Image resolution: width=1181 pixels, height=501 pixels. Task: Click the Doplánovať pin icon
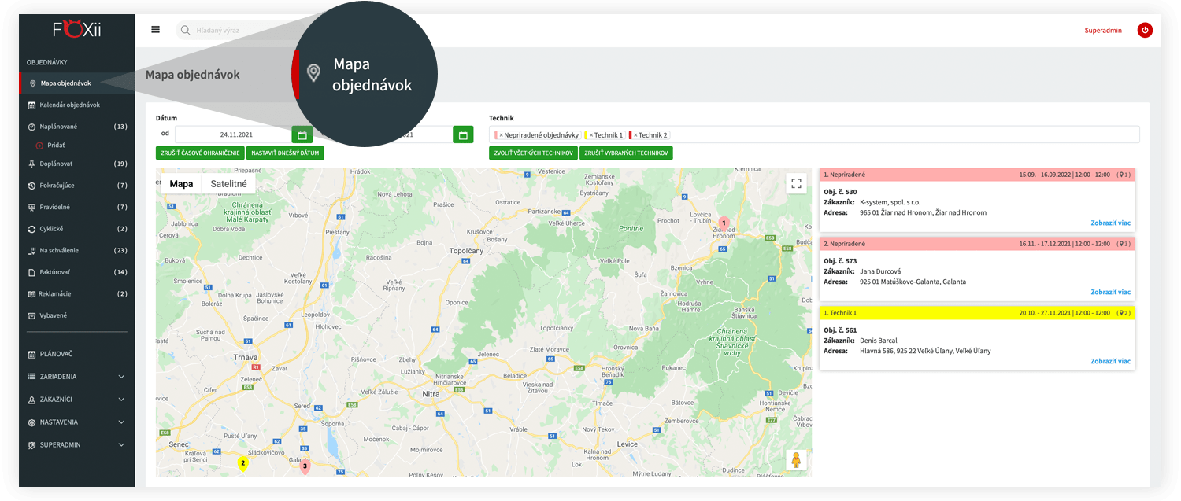[31, 164]
